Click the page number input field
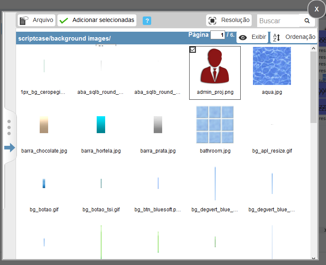Screen dimensions: 326x265 pyautogui.click(x=217, y=35)
